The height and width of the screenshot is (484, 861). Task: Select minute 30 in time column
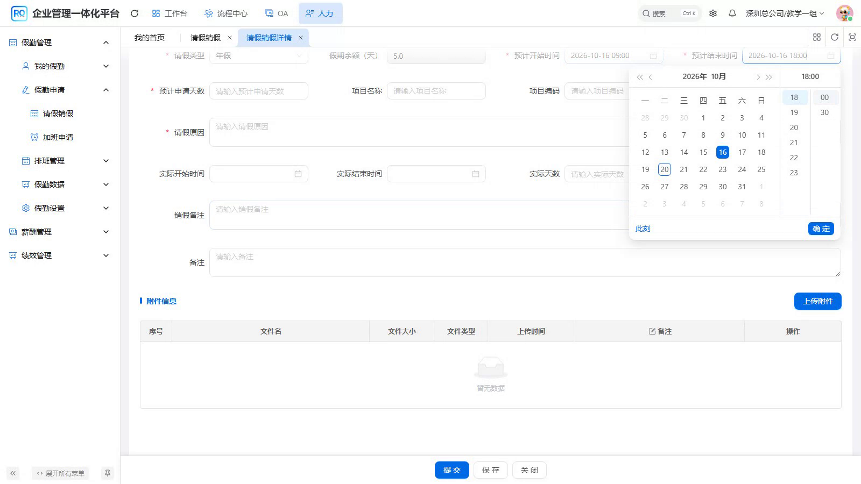pyautogui.click(x=825, y=112)
